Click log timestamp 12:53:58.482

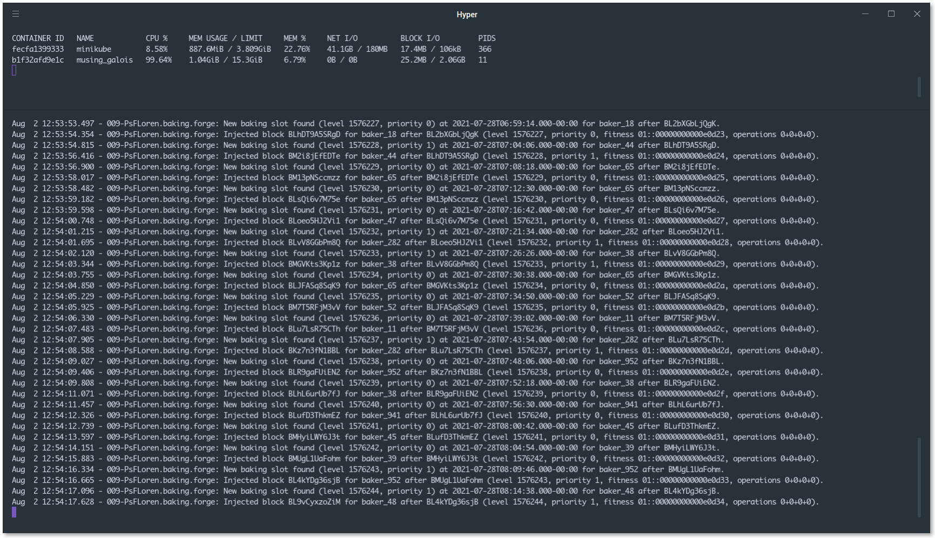(x=68, y=188)
